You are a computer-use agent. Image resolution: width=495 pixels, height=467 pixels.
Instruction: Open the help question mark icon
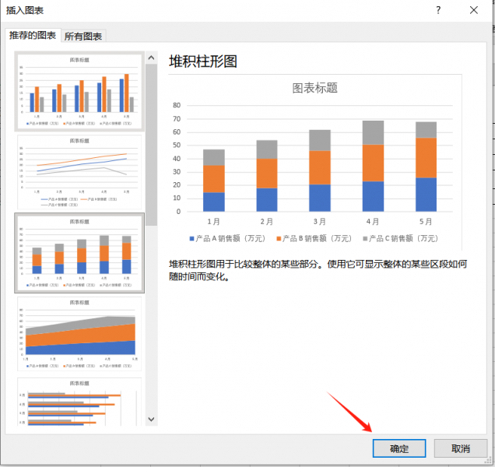[x=438, y=10]
